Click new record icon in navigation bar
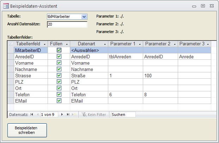 point(74,114)
